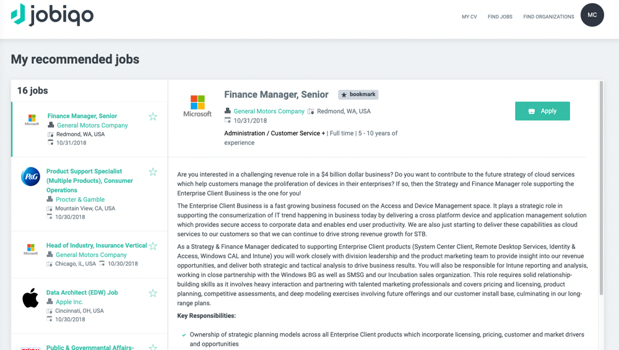619x350 pixels.
Task: Go to FIND JOBS
Action: point(500,17)
